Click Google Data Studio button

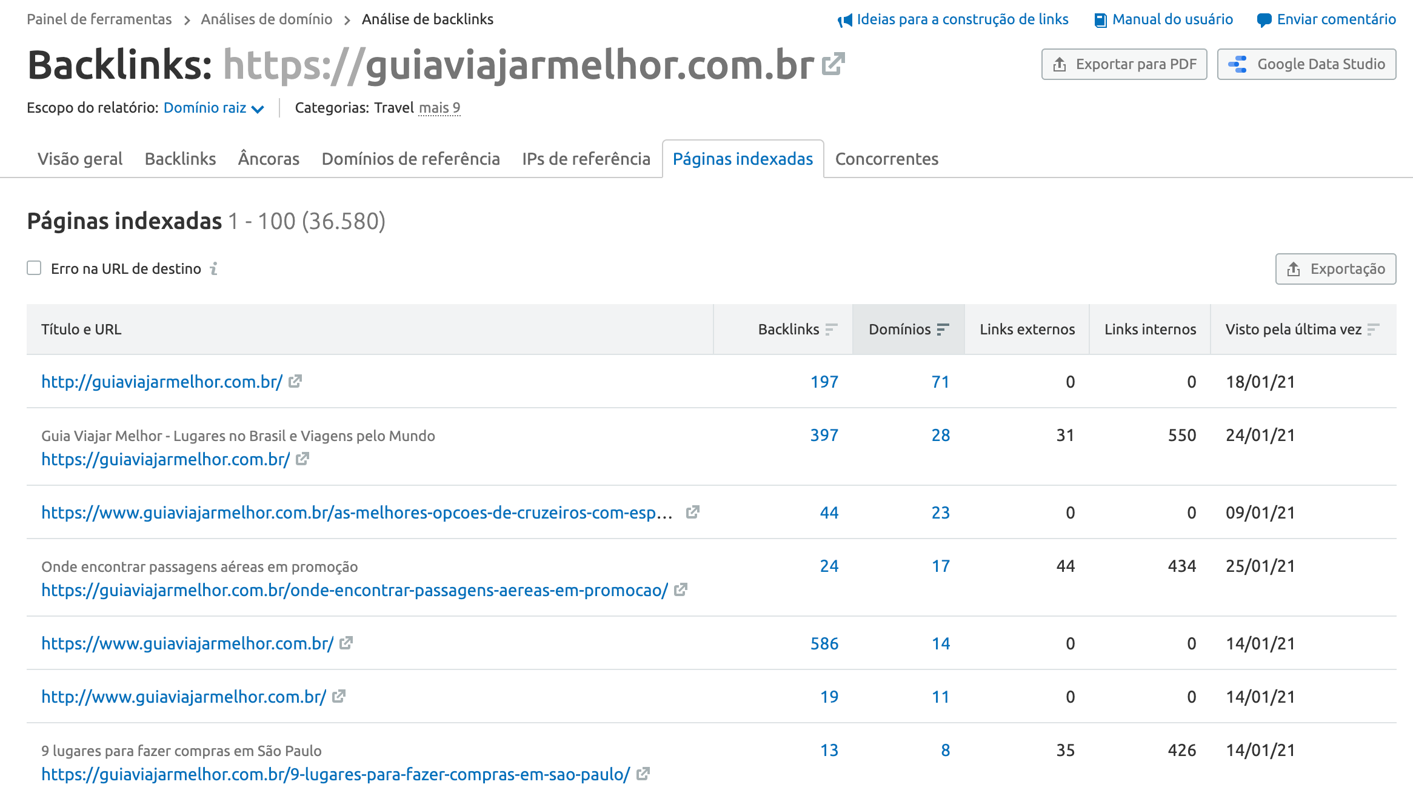(1306, 64)
